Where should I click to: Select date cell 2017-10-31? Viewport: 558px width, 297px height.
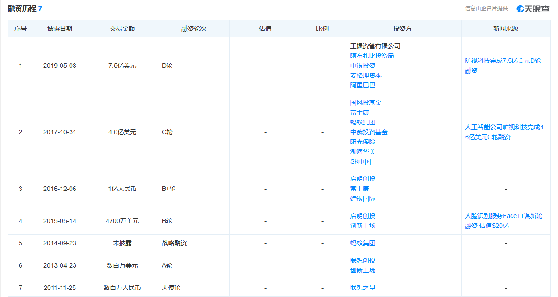click(x=60, y=132)
